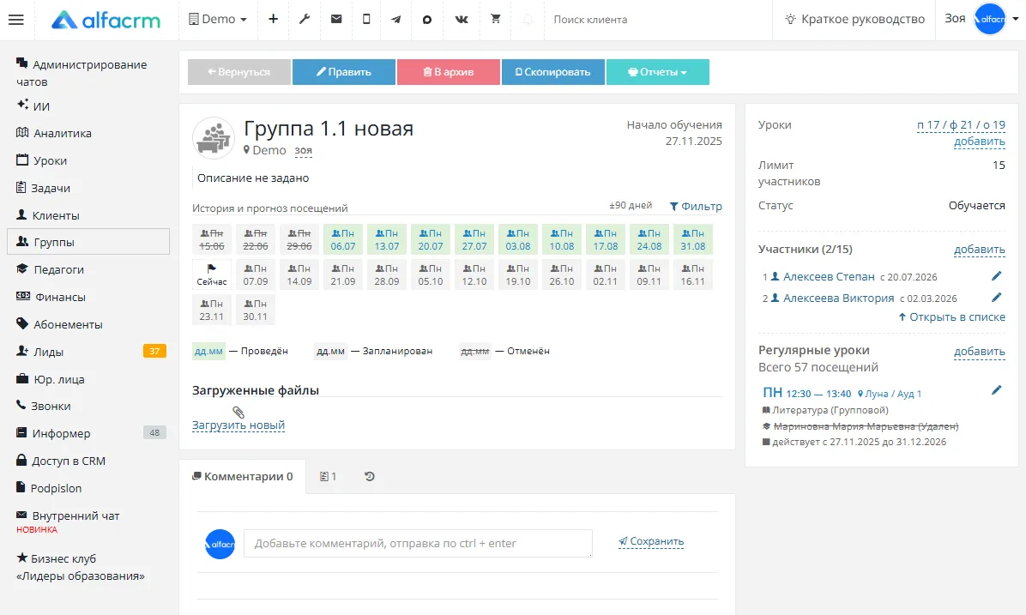Edit the regular lesson ПН 12:30 pencil

(997, 390)
